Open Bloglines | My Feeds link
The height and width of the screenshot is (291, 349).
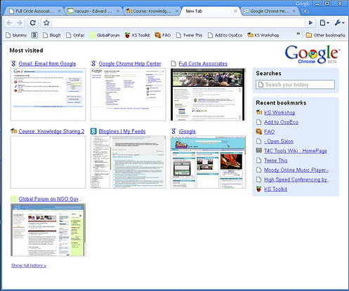pos(122,131)
